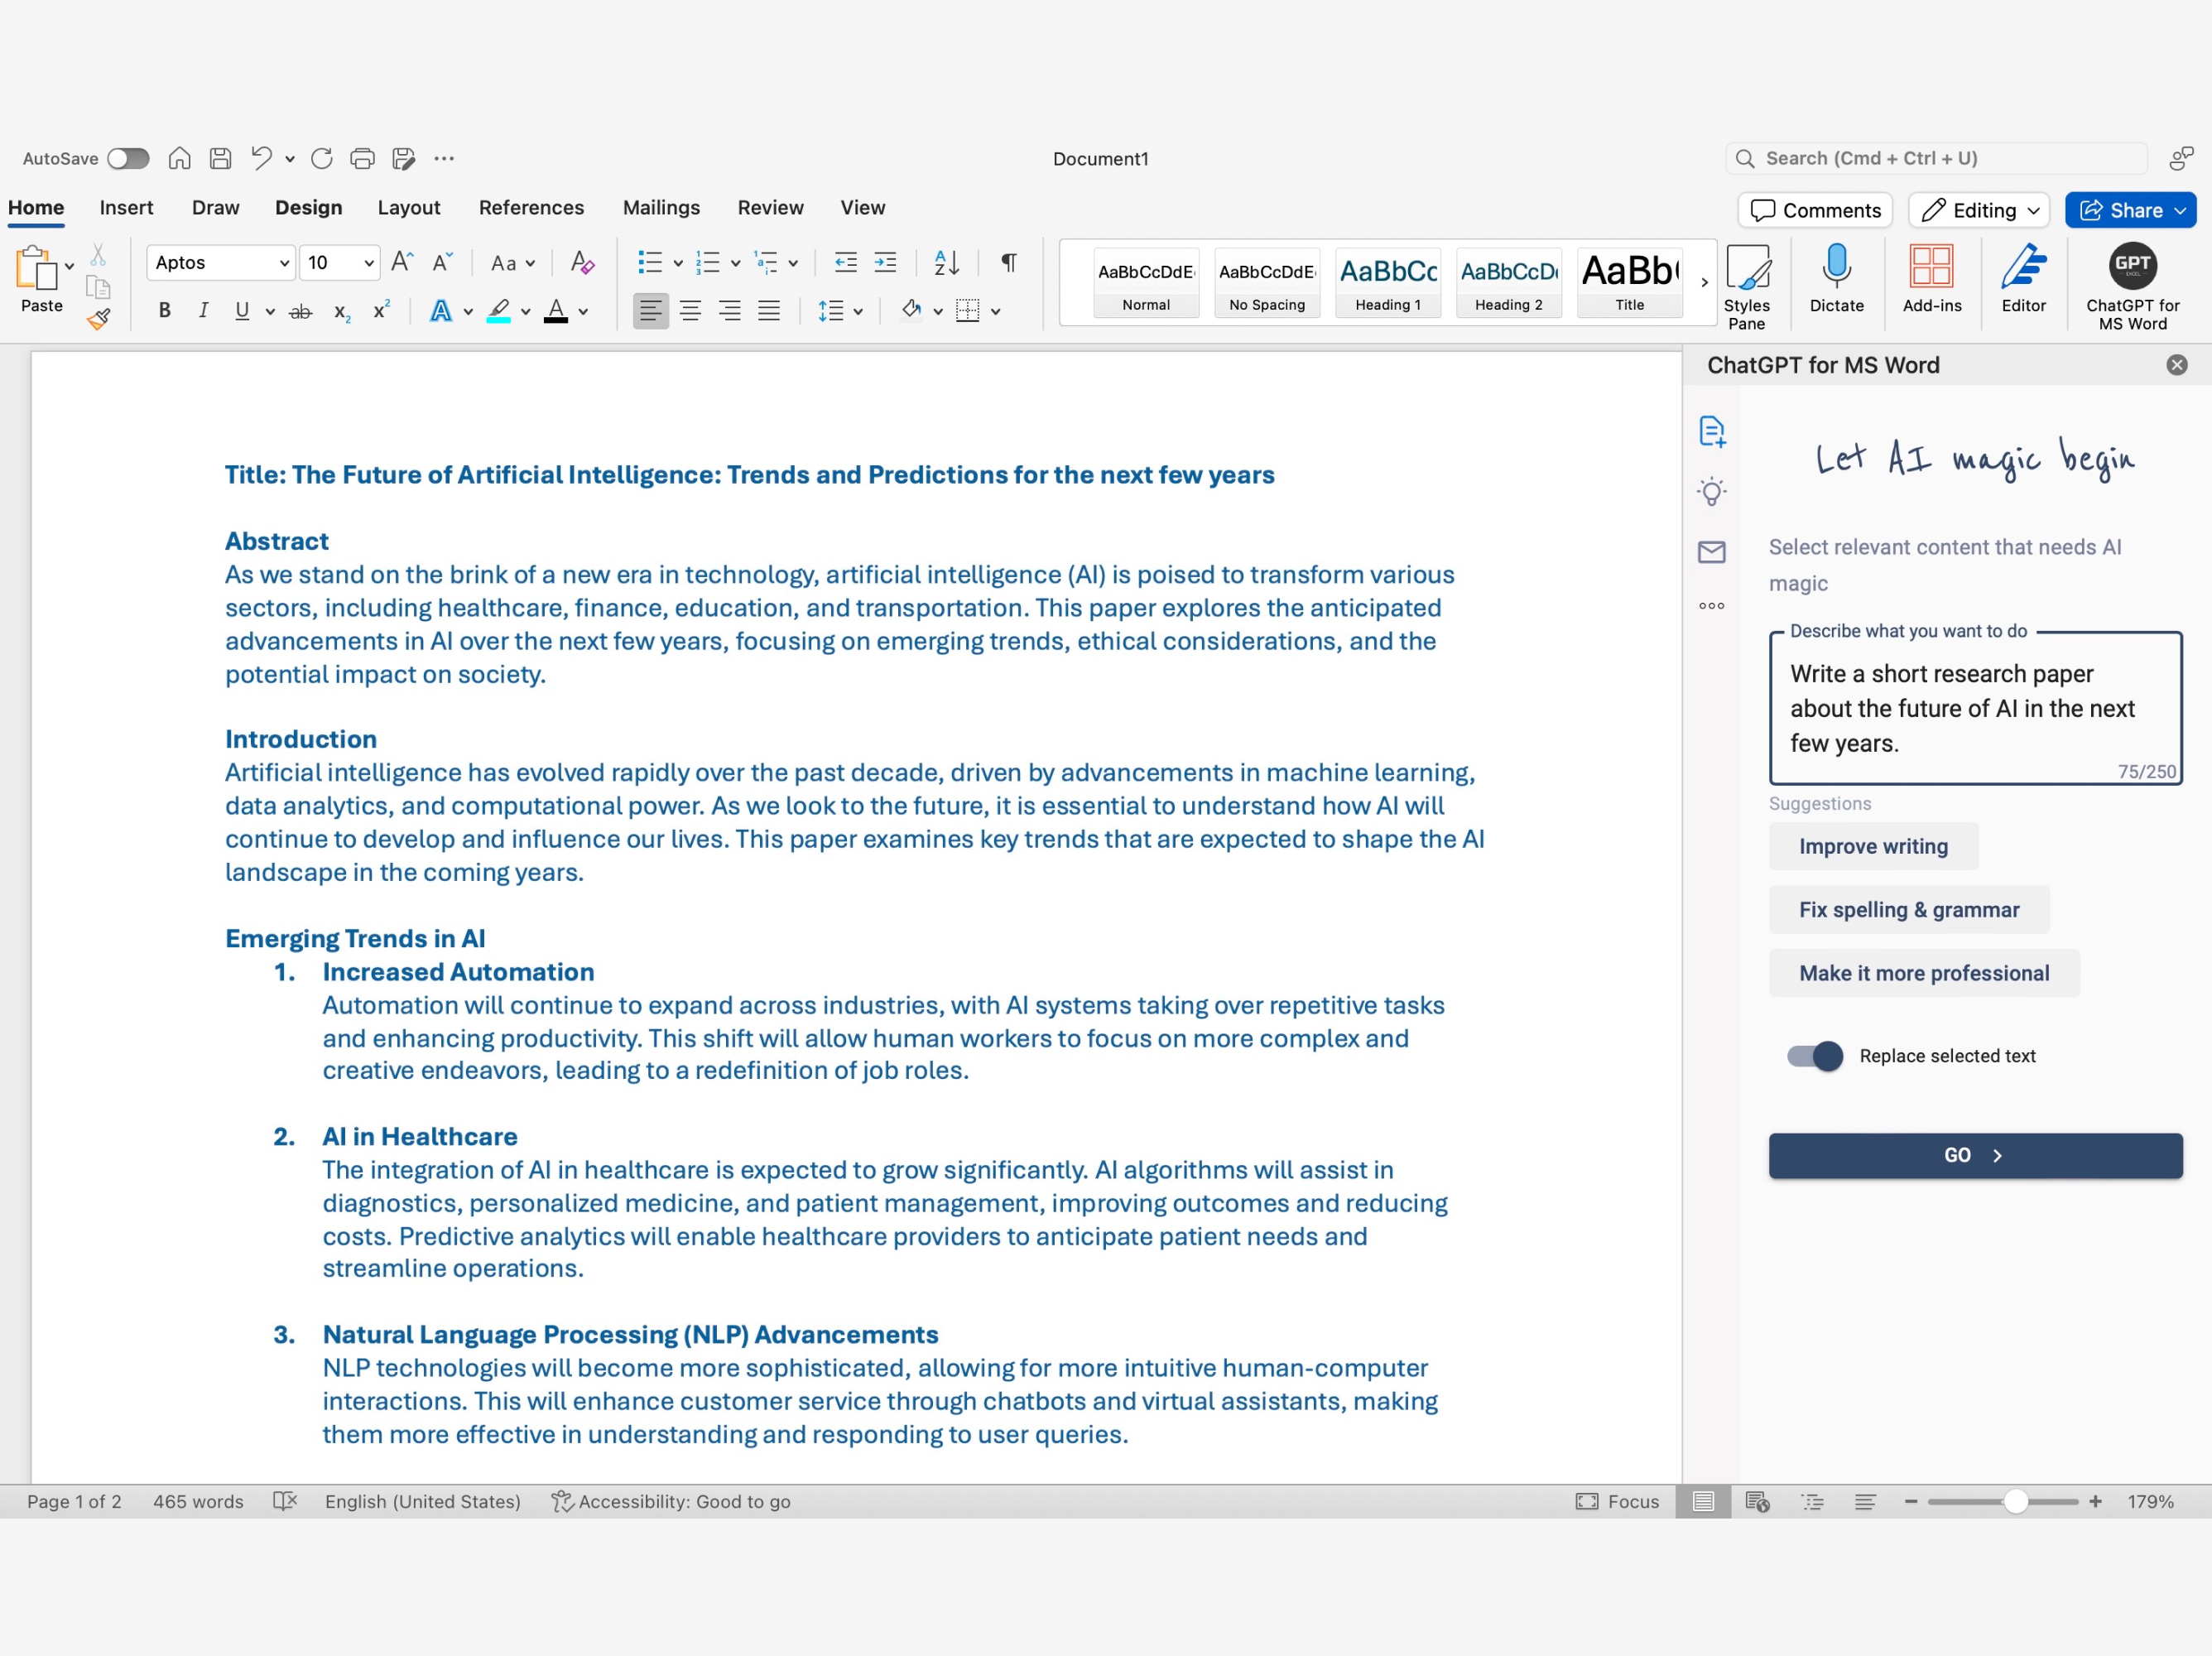This screenshot has height=1656, width=2212.
Task: Increase paragraph indent
Action: coord(885,262)
